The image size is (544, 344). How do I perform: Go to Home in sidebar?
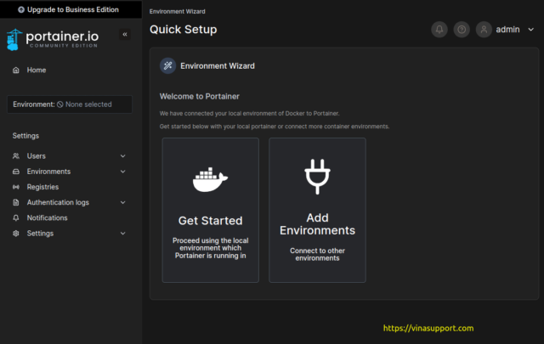click(x=36, y=70)
